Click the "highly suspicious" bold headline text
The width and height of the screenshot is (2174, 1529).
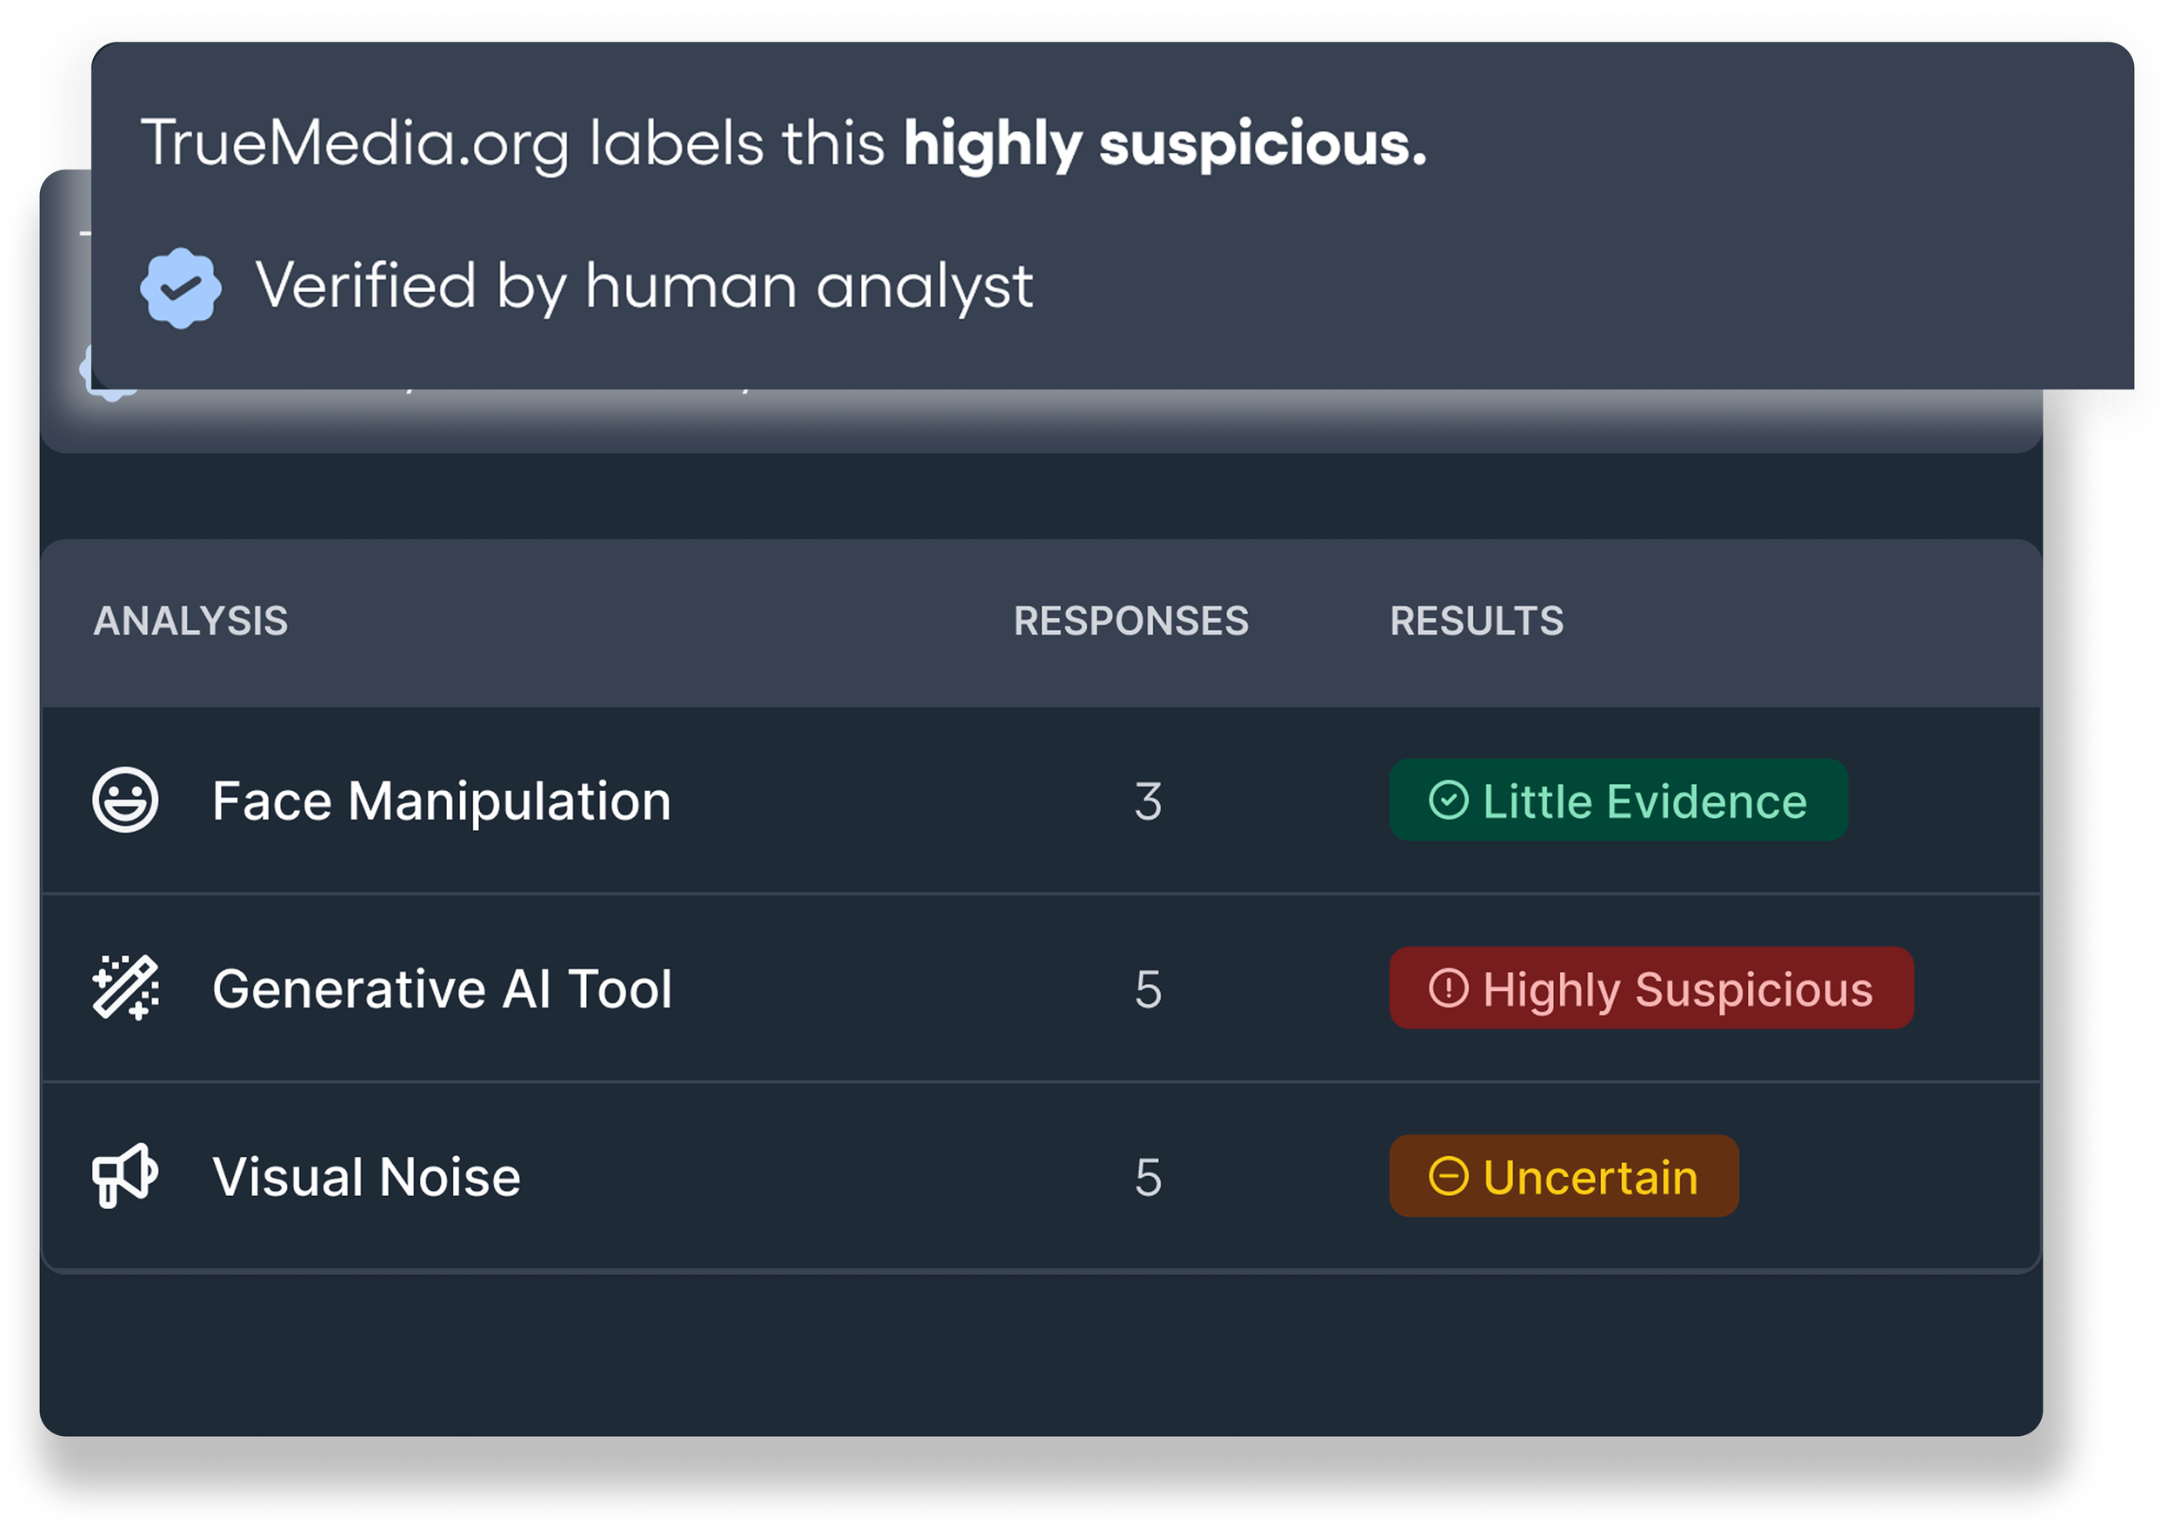pos(1164,144)
